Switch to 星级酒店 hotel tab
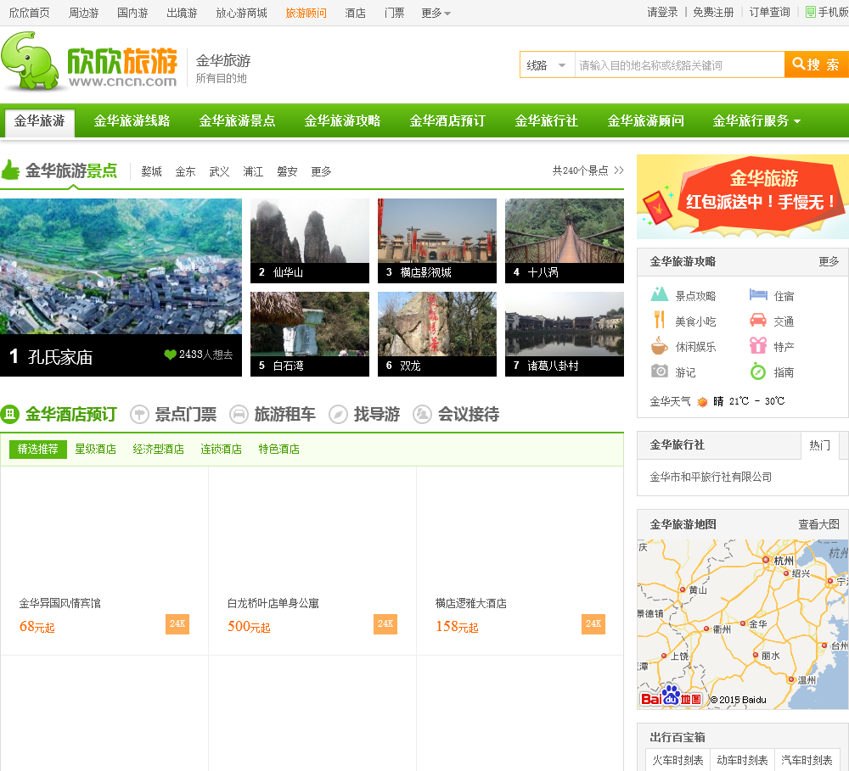This screenshot has height=771, width=849. tap(95, 449)
